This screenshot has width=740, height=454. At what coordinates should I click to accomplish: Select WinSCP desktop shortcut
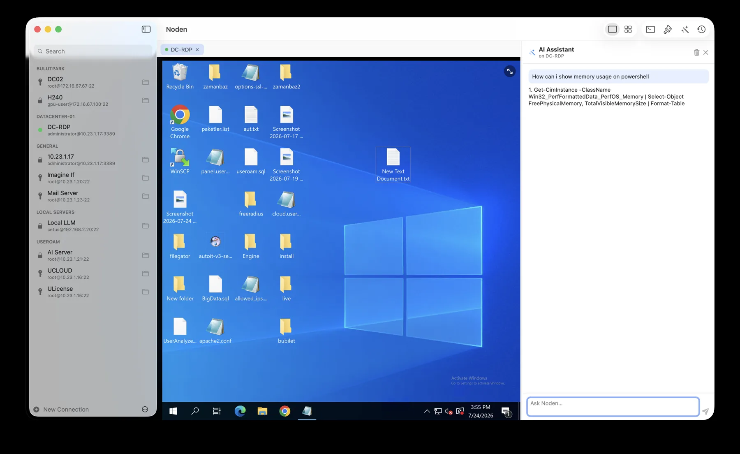point(180,161)
